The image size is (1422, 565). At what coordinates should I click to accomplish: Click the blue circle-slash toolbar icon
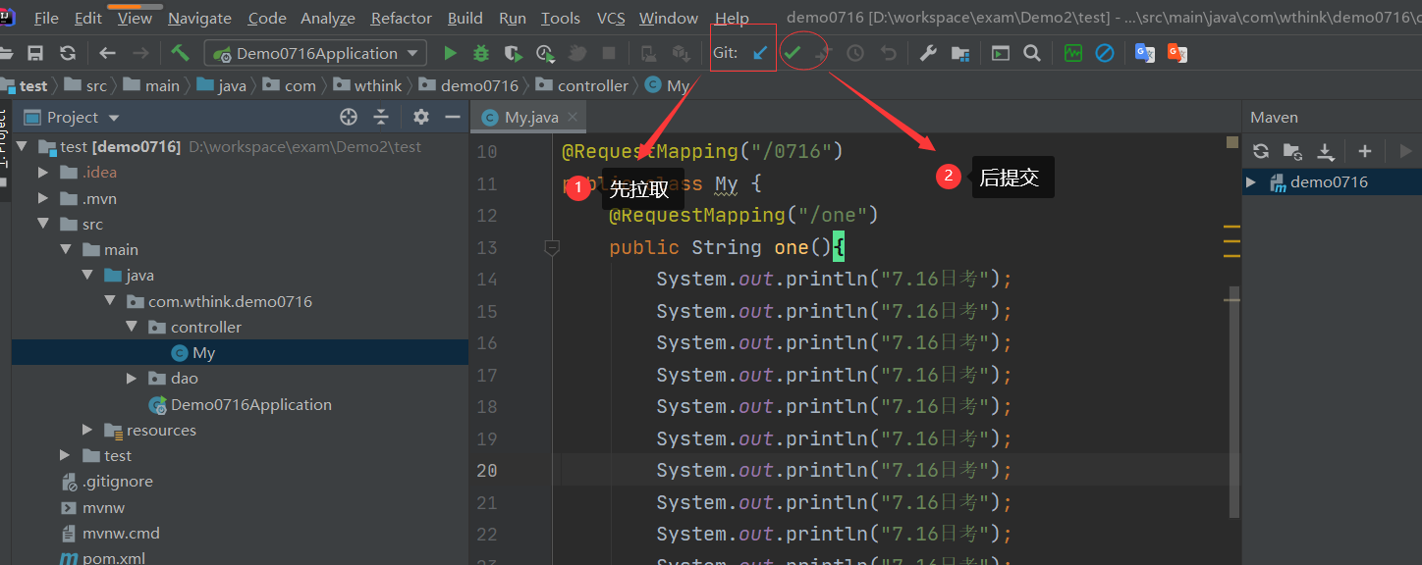coord(1105,53)
